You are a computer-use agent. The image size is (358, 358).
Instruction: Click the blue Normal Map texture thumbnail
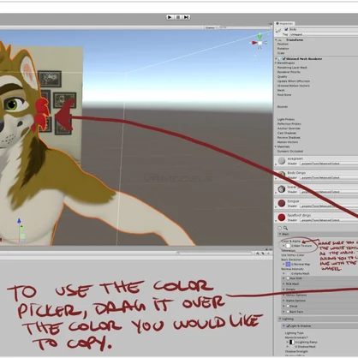(x=288, y=265)
